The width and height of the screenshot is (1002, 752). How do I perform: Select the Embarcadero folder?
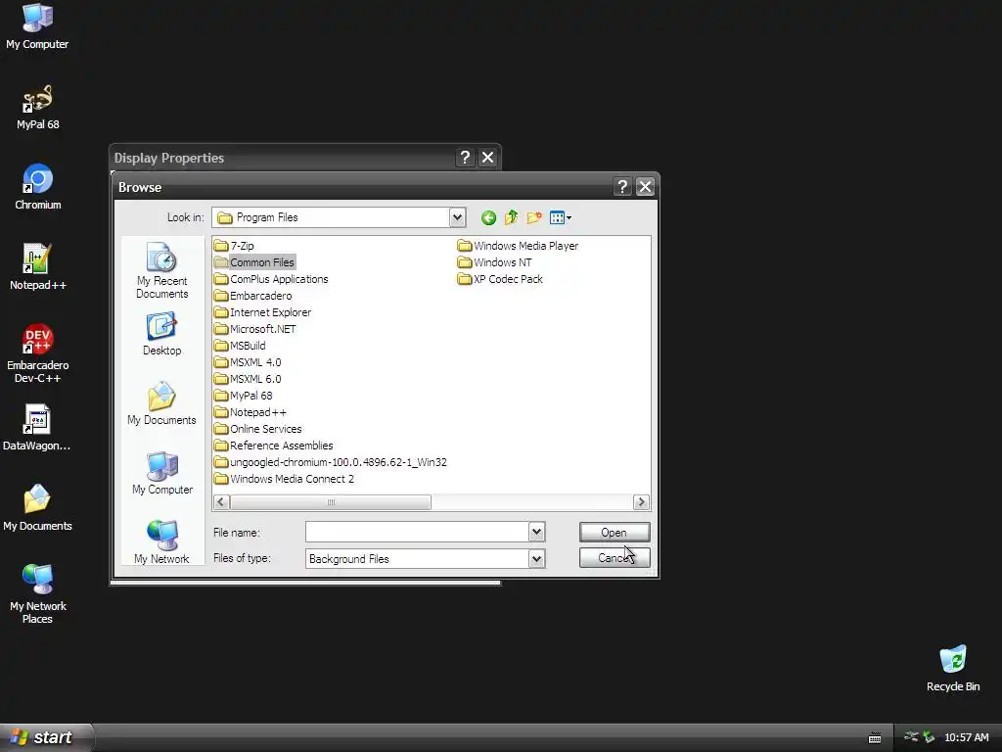tap(253, 296)
